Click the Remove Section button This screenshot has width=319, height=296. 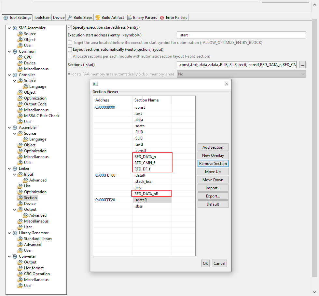point(213,163)
